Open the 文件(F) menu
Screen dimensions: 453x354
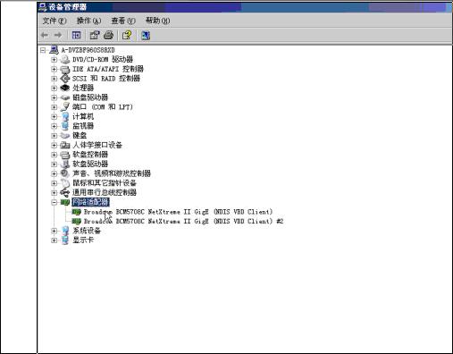(55, 21)
